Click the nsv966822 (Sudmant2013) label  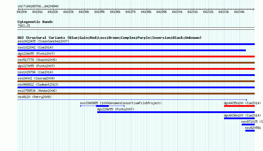click(38, 84)
